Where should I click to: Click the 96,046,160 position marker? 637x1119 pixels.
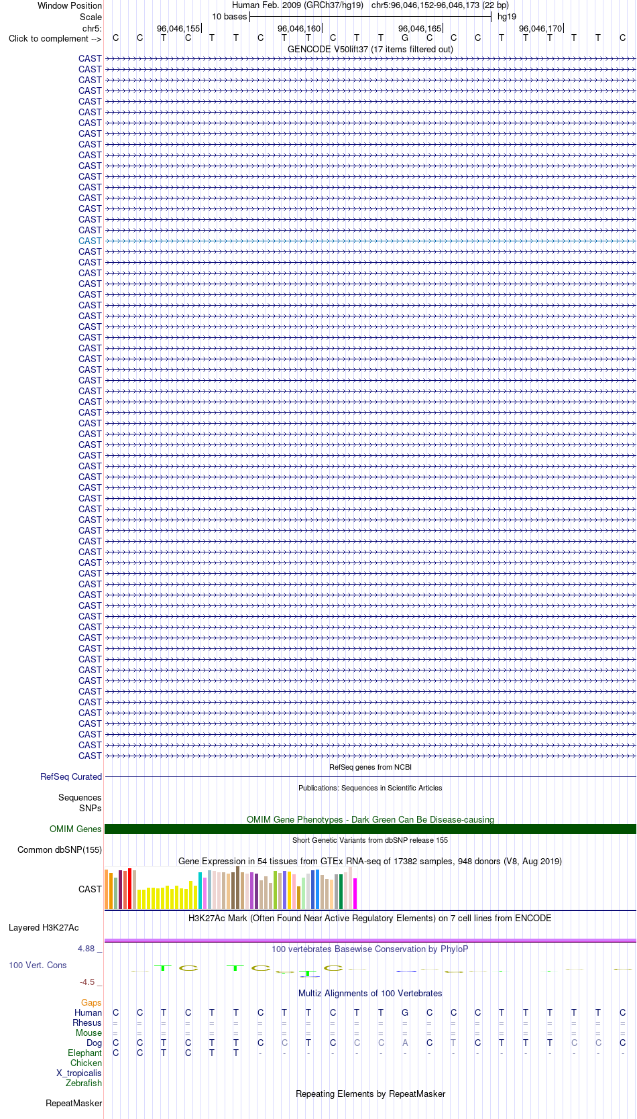coord(299,28)
